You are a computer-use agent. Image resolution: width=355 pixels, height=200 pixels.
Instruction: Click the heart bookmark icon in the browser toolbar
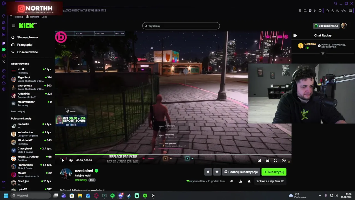point(320,11)
